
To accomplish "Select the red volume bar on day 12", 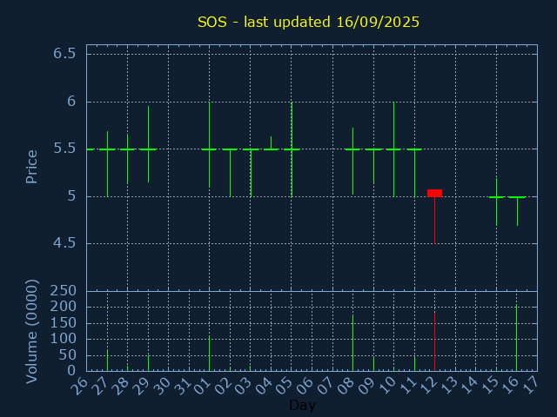I will click(434, 341).
